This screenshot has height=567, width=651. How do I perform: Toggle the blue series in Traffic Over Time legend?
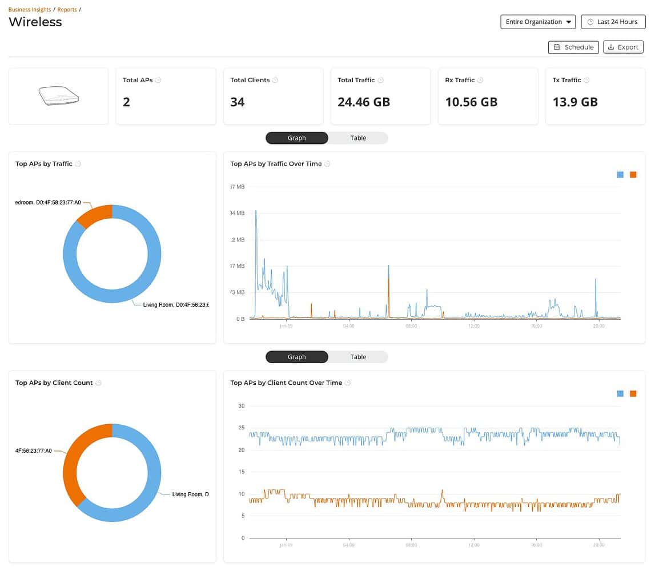(620, 175)
